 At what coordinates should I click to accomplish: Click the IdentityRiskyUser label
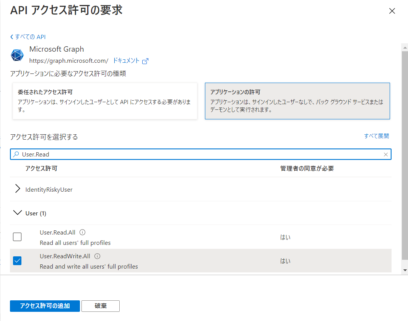tap(49, 189)
